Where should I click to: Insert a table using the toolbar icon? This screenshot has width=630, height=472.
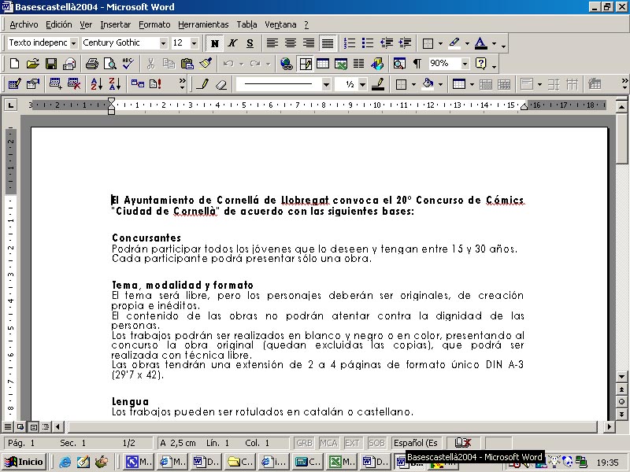coord(323,64)
